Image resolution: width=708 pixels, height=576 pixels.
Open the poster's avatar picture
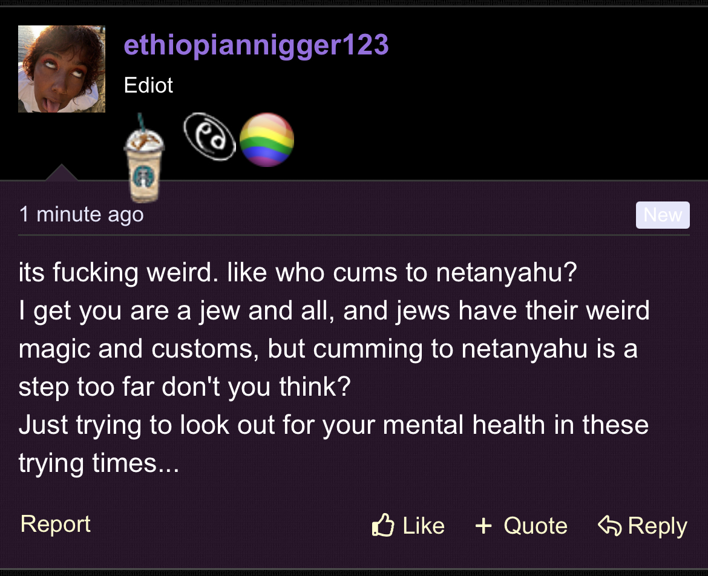[x=61, y=68]
